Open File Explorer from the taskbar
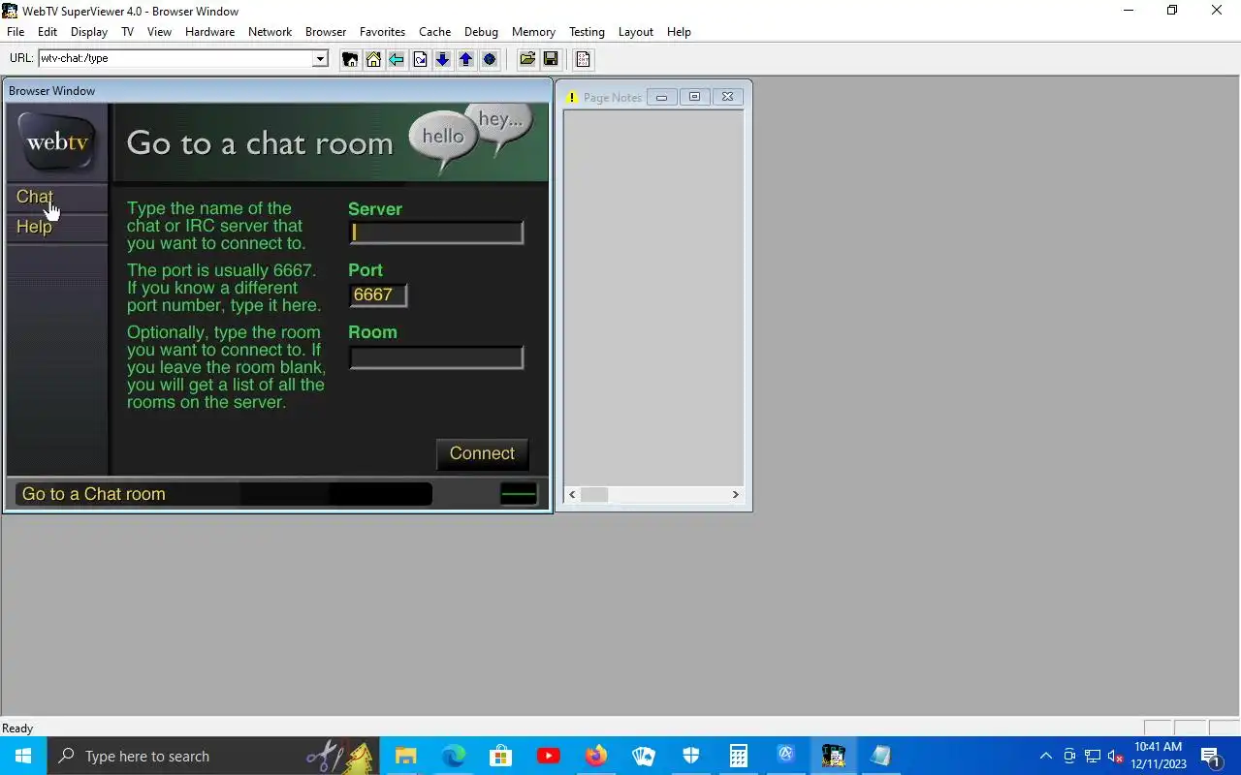Screen dimensions: 1241x775 pyautogui.click(x=405, y=756)
